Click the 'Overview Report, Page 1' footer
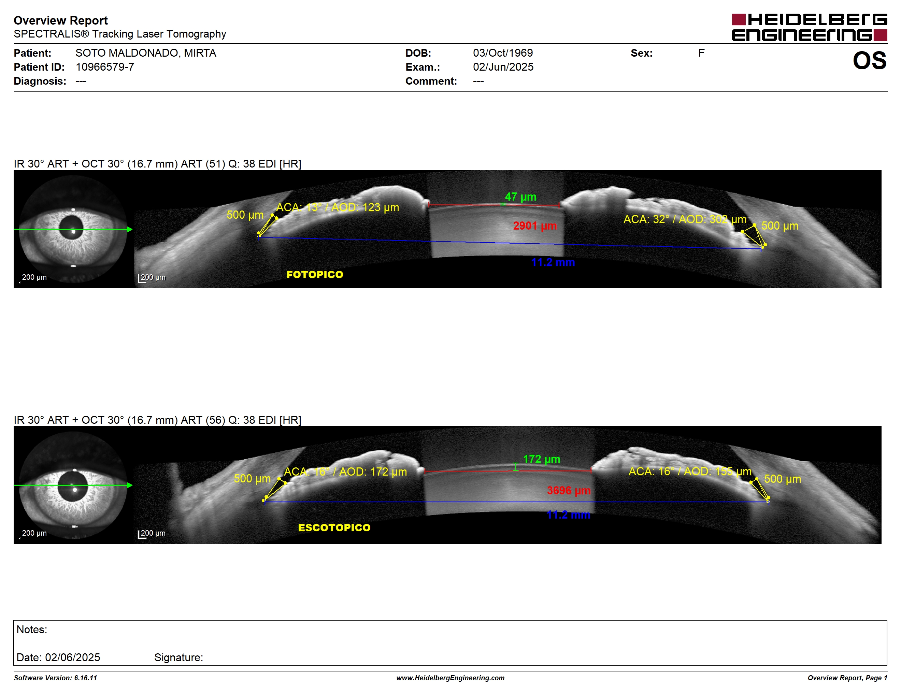This screenshot has width=901, height=696. [x=847, y=678]
